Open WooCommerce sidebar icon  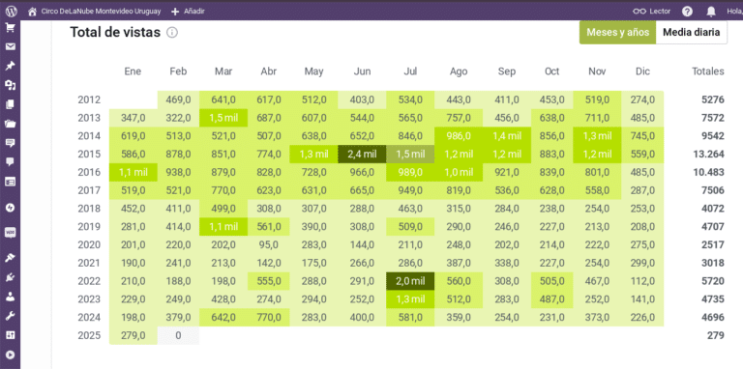(x=10, y=232)
